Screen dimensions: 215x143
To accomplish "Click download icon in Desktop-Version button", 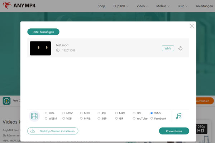I will [33, 131].
